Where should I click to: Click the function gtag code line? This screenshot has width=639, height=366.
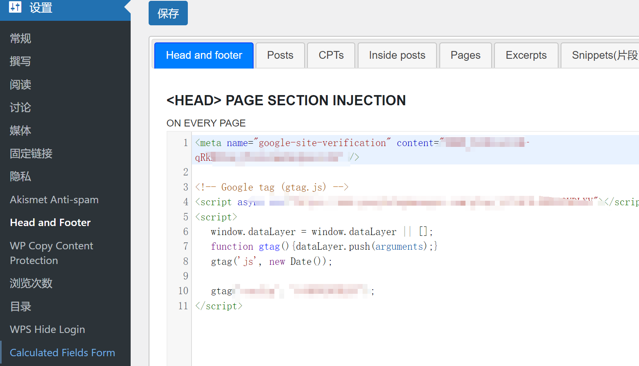[324, 246]
